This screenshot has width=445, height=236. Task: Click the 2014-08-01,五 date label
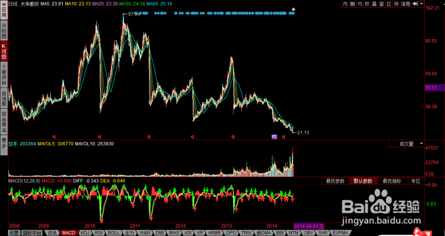(308, 226)
